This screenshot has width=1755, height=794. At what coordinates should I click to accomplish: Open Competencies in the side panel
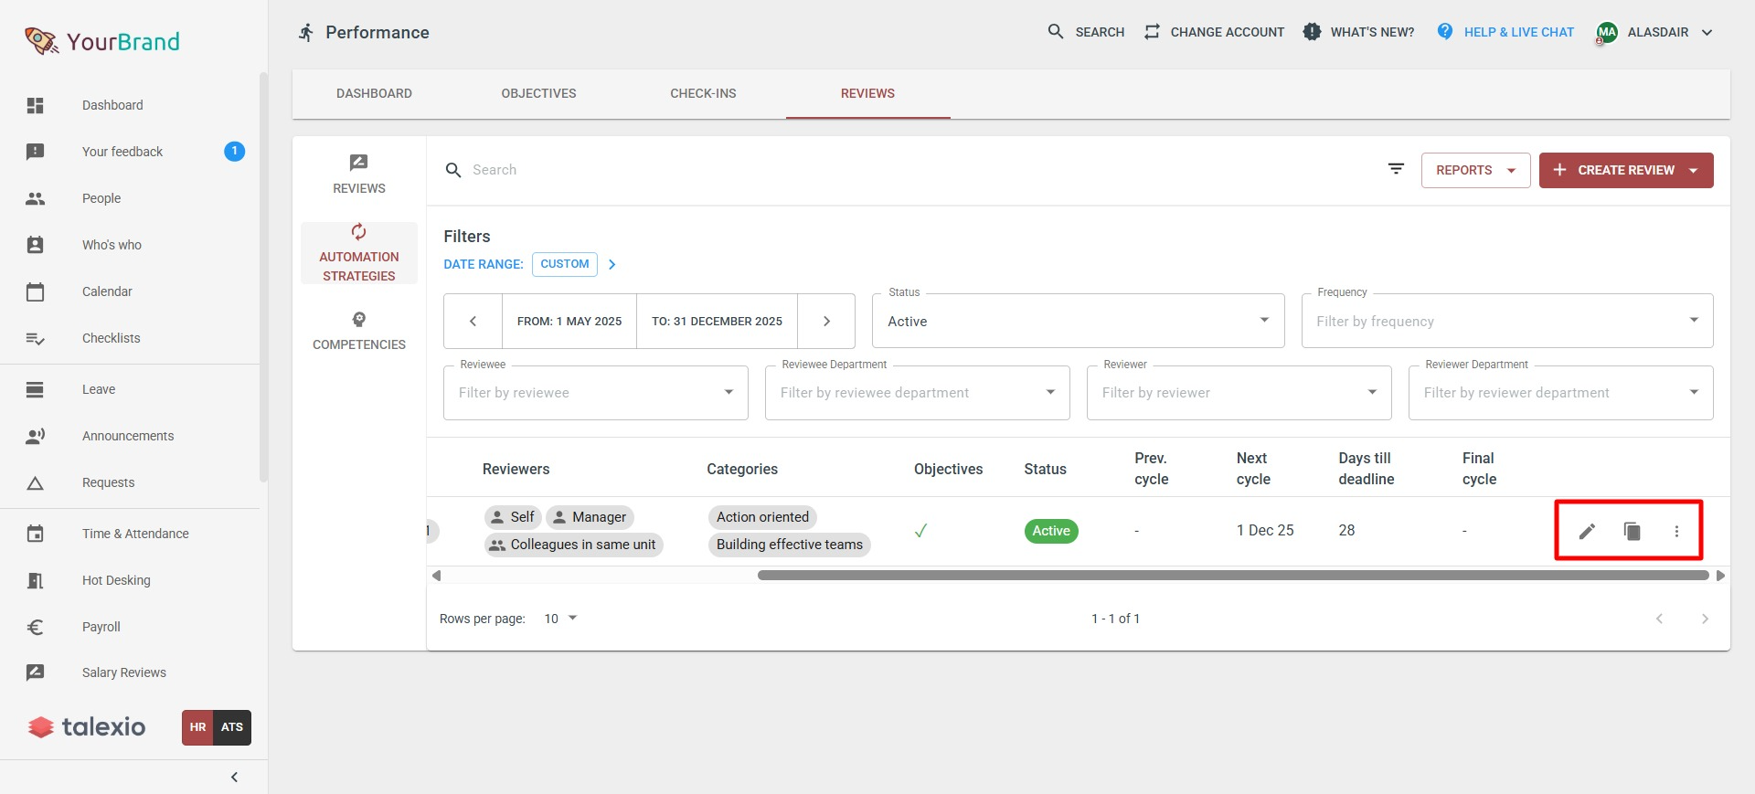[x=358, y=331]
